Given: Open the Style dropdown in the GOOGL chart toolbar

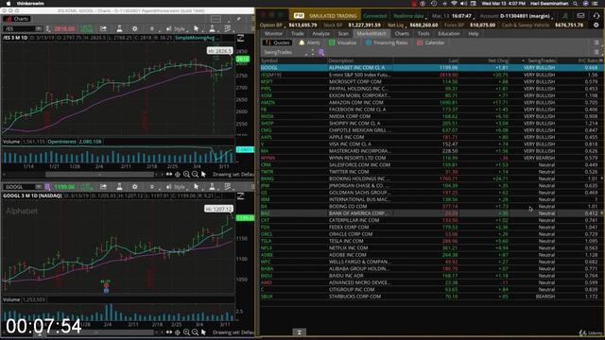Looking at the screenshot, I should click(176, 187).
